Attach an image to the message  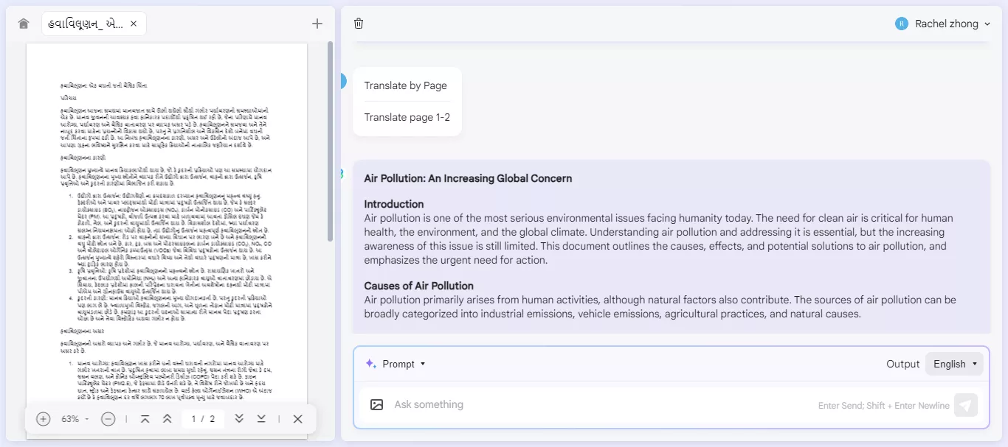(376, 404)
